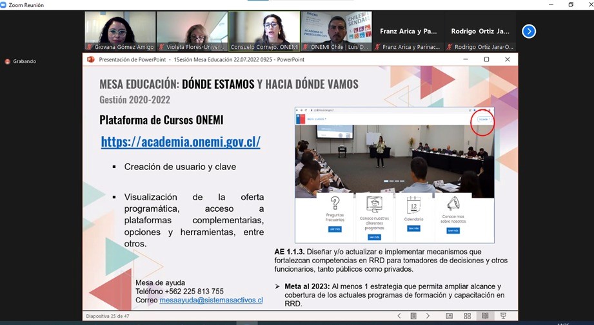Select the Reading View icon

pyautogui.click(x=485, y=315)
